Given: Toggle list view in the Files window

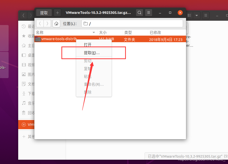Looking at the screenshot, I should point(190,15).
